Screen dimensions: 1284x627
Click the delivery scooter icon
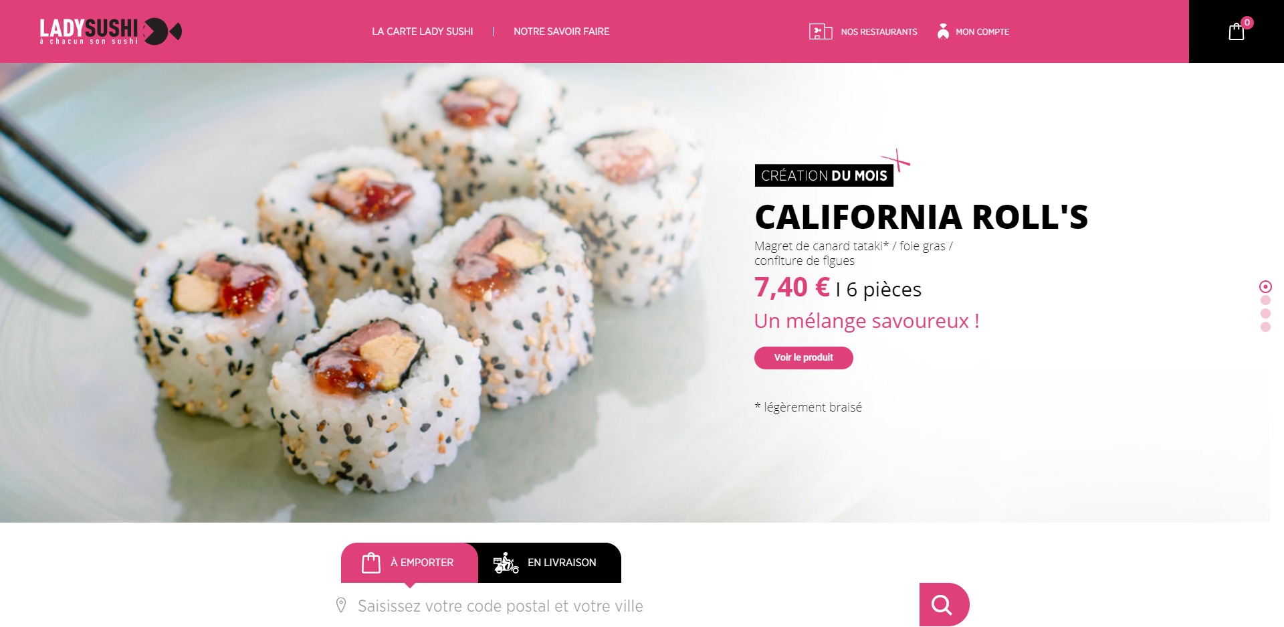(x=506, y=563)
